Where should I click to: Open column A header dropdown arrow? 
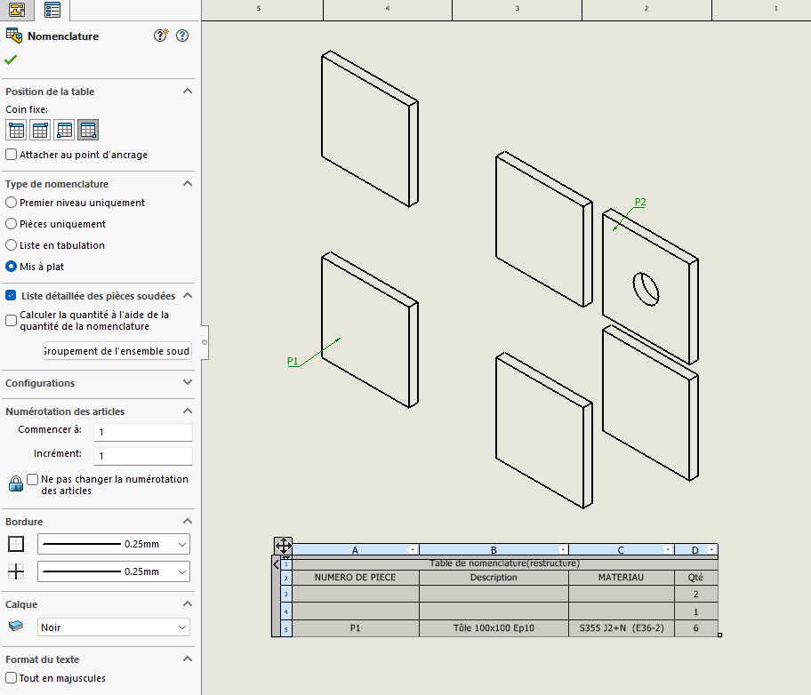(412, 550)
